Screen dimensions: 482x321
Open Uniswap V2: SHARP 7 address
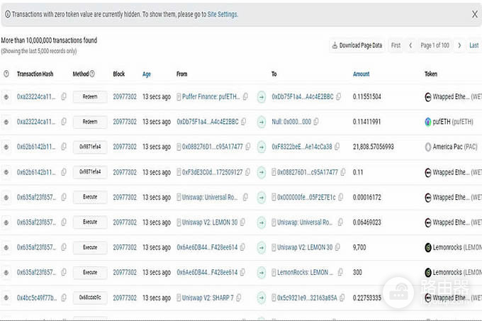[x=208, y=298]
